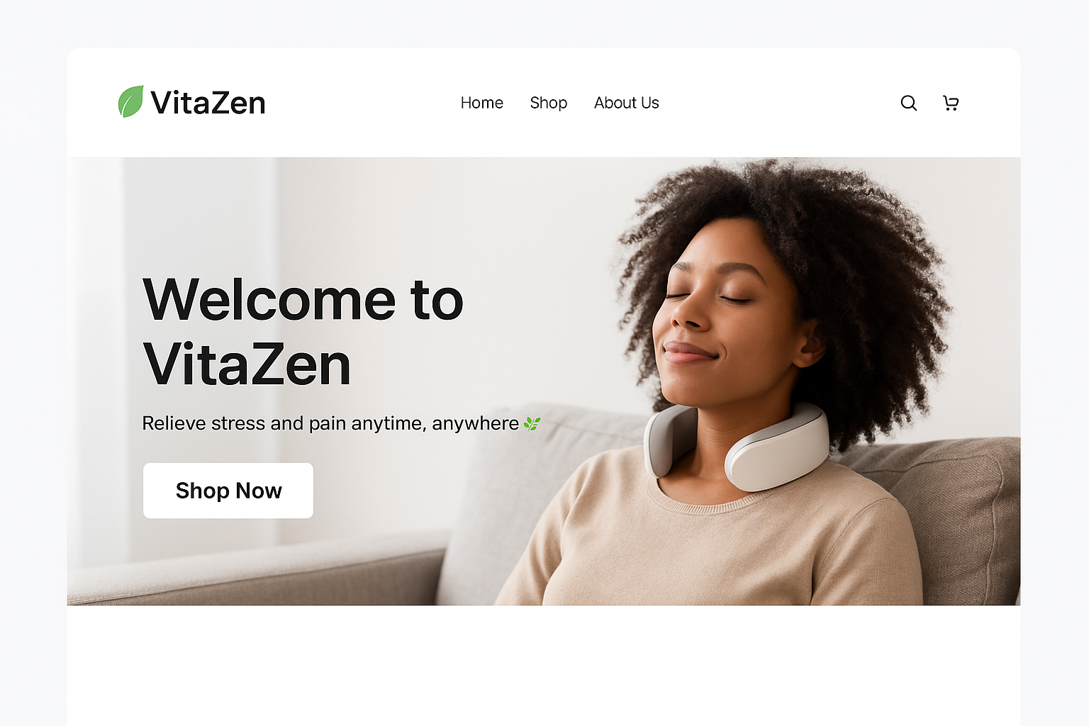Screen dimensions: 1089x726
Task: Click the large "VitaZen" word in hero headline
Action: [247, 365]
